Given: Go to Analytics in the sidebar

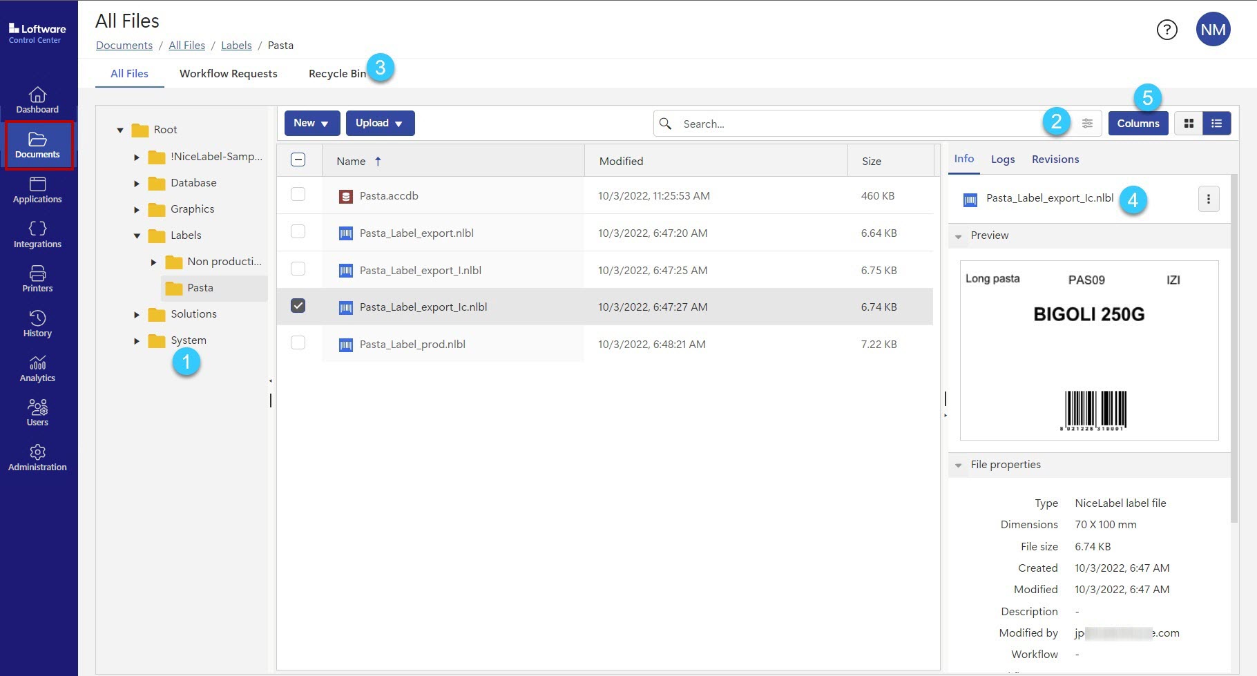Looking at the screenshot, I should click(37, 369).
